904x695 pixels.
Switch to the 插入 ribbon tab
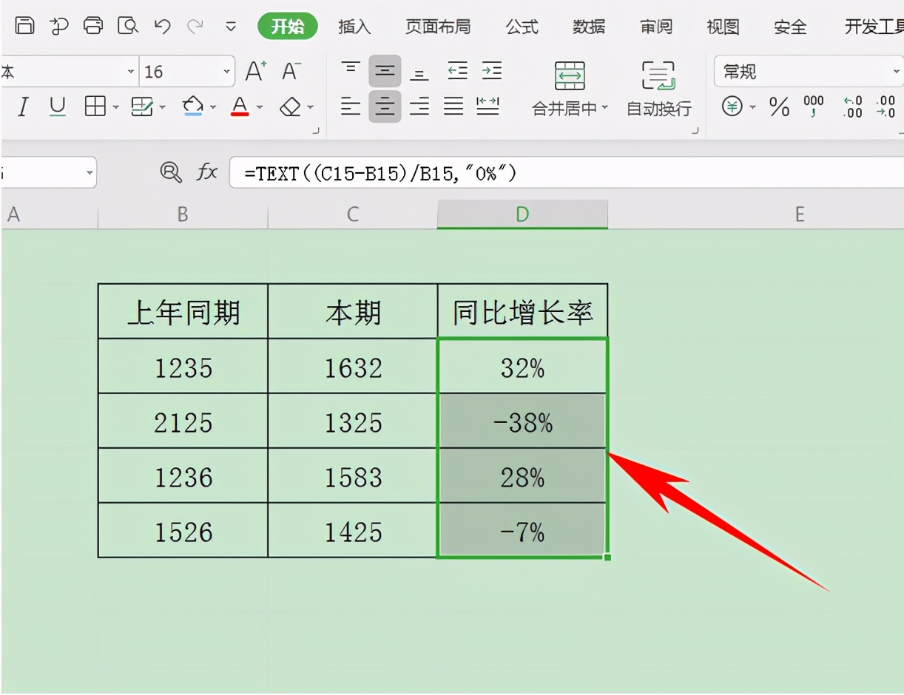point(354,27)
